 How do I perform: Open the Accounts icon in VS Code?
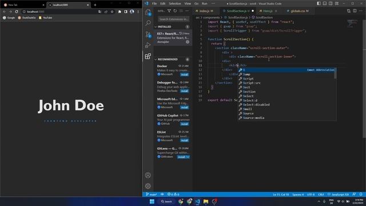click(x=148, y=175)
